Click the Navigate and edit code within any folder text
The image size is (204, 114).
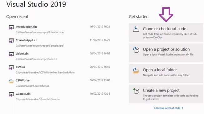(166, 75)
